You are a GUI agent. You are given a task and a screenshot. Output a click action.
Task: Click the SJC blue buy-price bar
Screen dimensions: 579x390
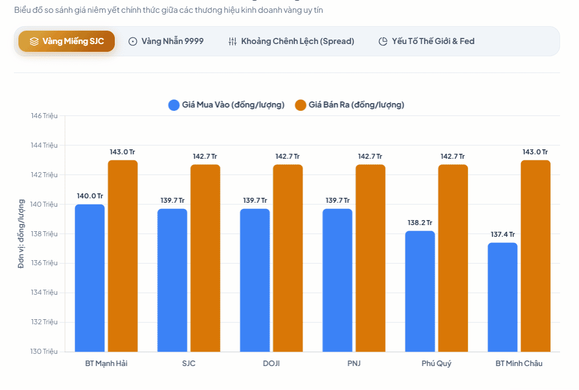pos(172,280)
